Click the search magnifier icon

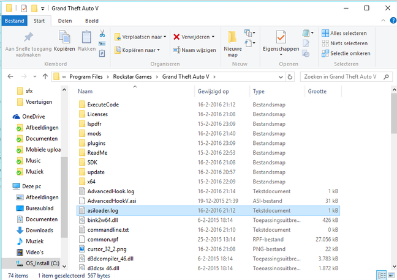click(386, 77)
